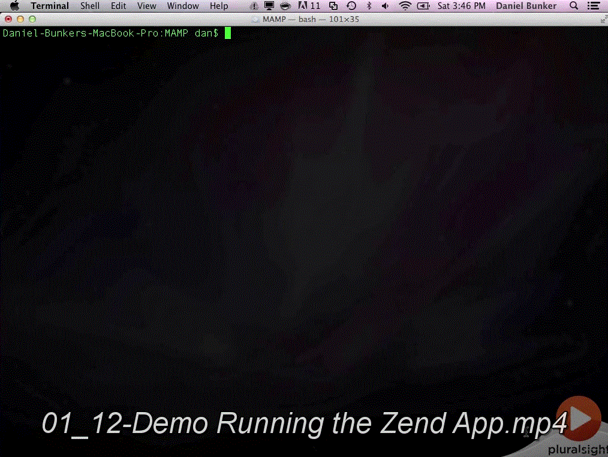Click the coffee cup menu bar icon

click(285, 6)
